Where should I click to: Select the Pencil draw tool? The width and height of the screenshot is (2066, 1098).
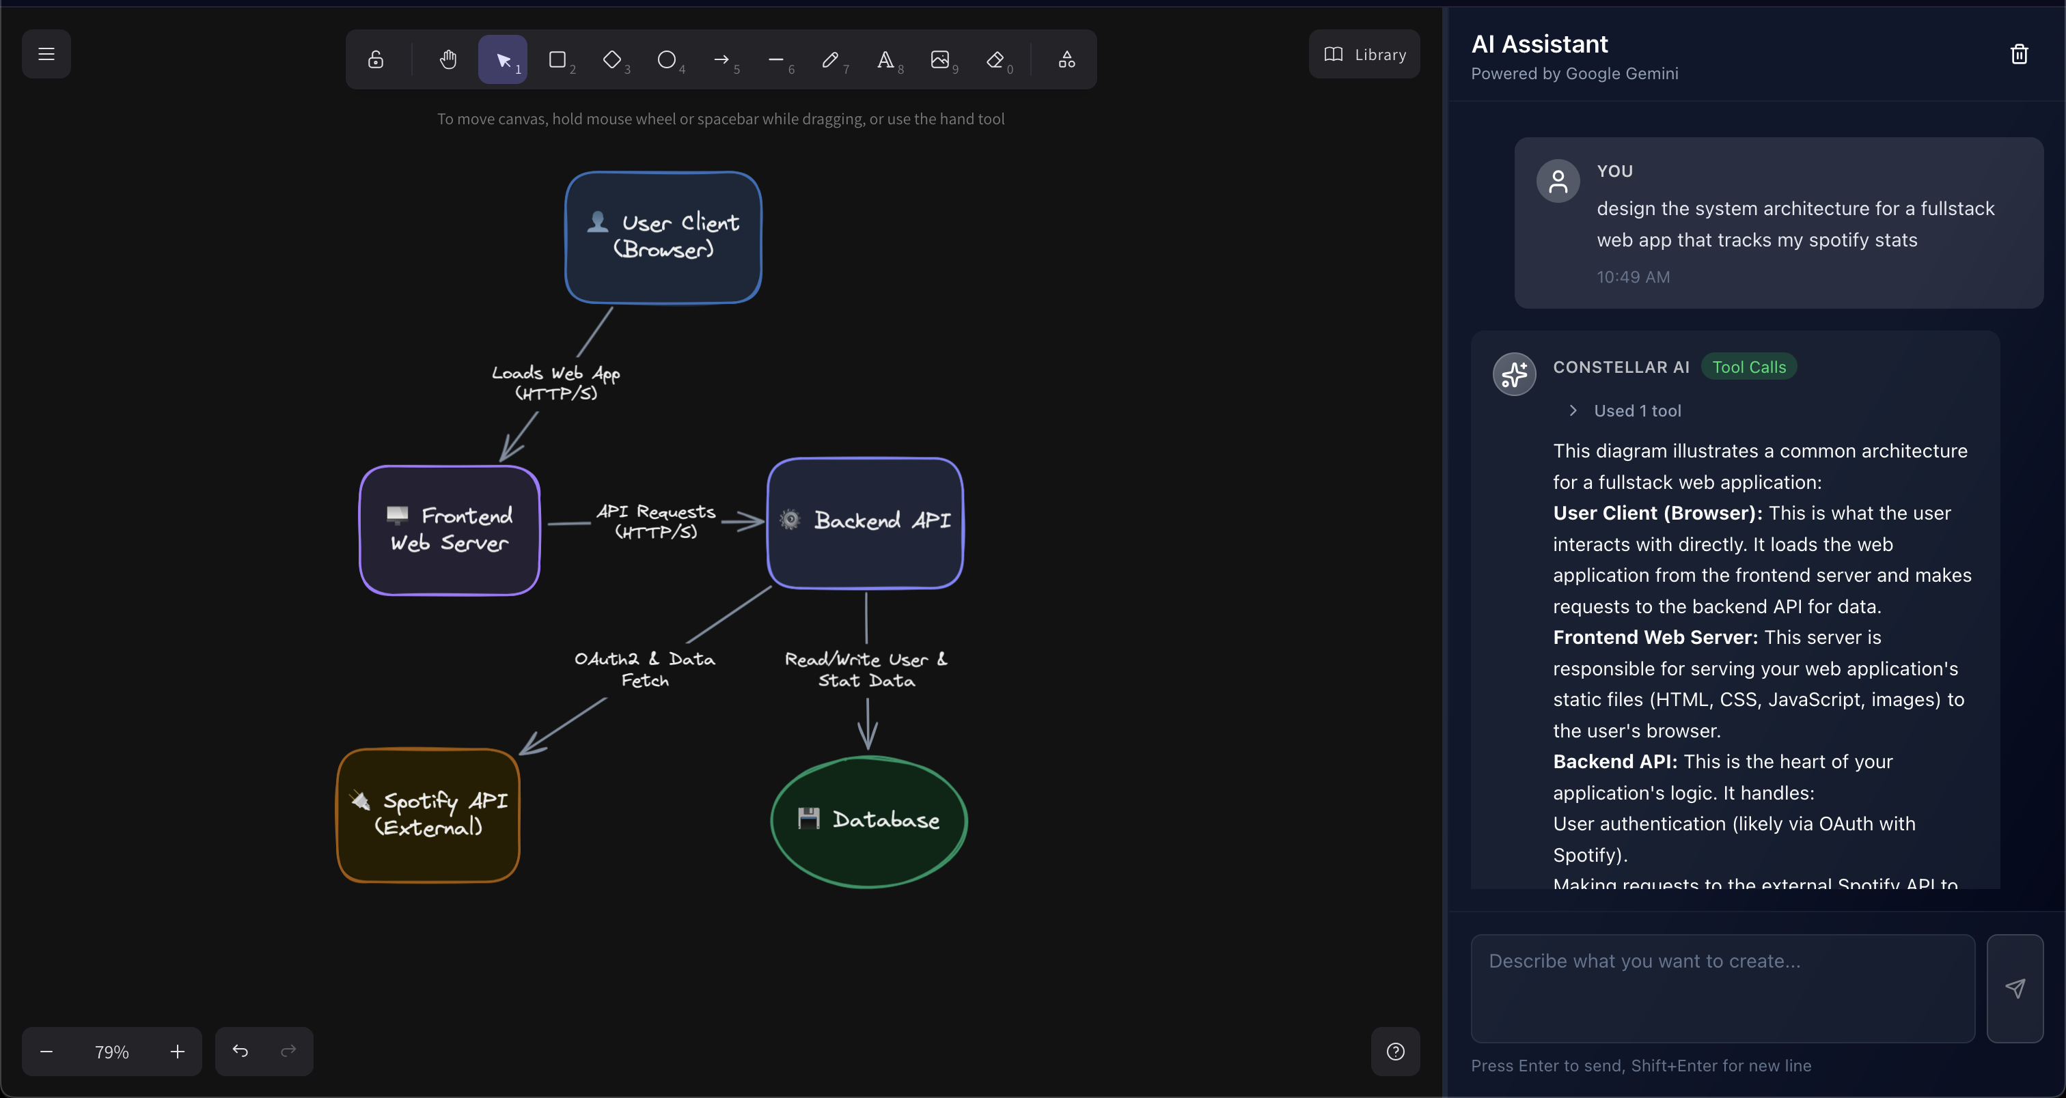(x=830, y=59)
